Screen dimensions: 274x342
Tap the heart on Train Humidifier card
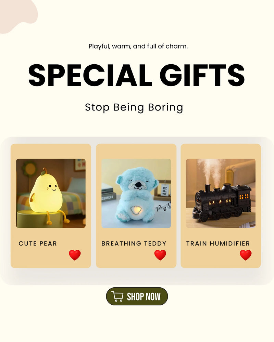pyautogui.click(x=246, y=255)
